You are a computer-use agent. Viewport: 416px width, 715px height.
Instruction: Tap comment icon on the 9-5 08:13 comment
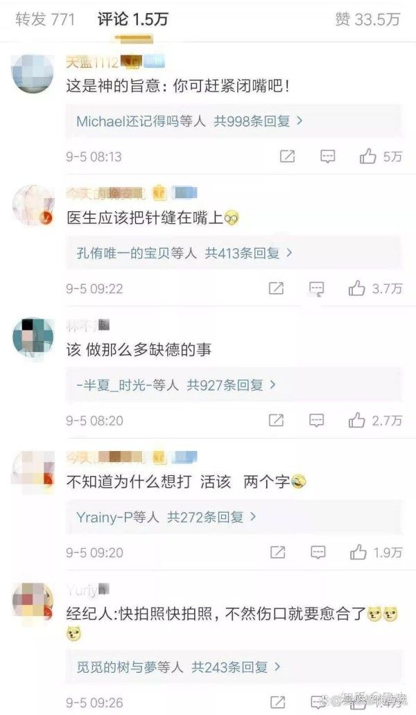327,157
